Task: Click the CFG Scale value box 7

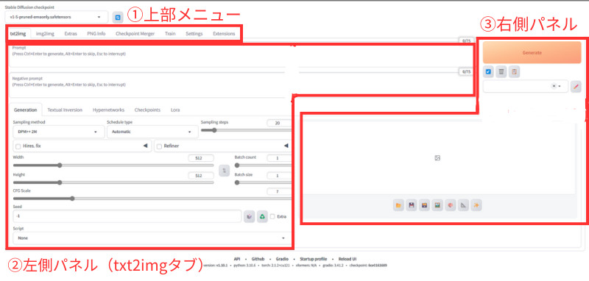Action: point(279,192)
